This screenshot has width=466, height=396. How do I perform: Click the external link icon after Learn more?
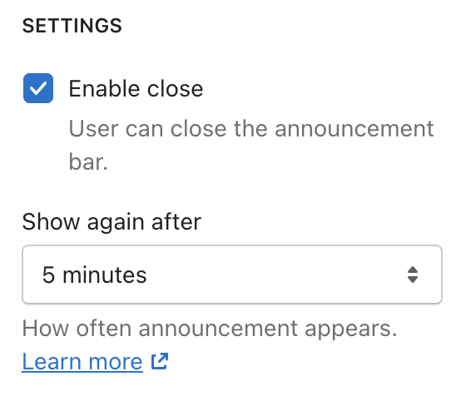[160, 361]
